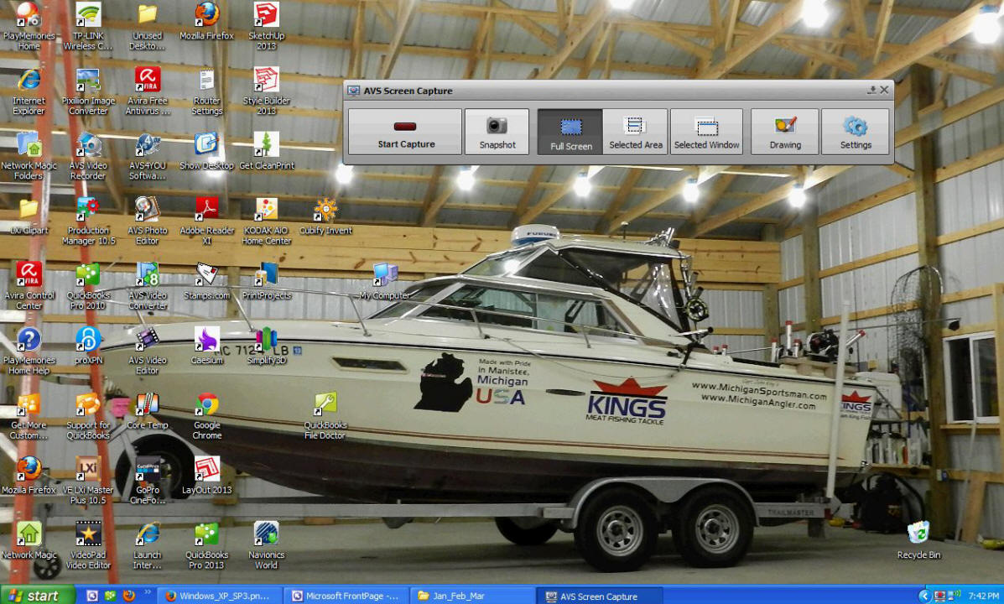Select the Google Chrome desktop icon
Screen dimensions: 1004x604
coord(207,405)
